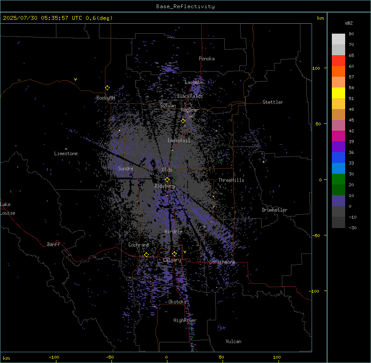Click the km unit label at bottom left
The height and width of the screenshot is (363, 371).
[6, 358]
